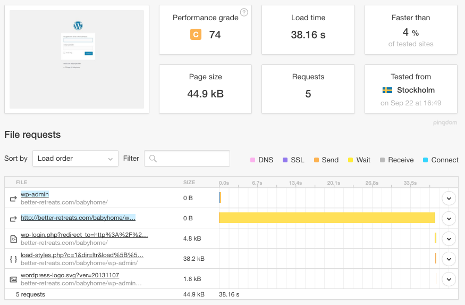The image size is (465, 305).
Task: Expand details for the wp-admin request
Action: pyautogui.click(x=449, y=199)
